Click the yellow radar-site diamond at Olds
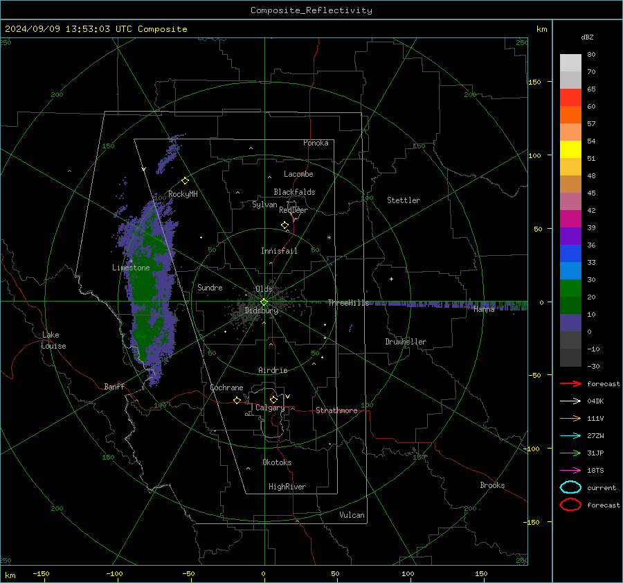The height and width of the screenshot is (583, 623). [264, 302]
